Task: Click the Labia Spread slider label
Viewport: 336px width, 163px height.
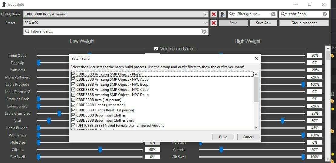Action: [17, 106]
